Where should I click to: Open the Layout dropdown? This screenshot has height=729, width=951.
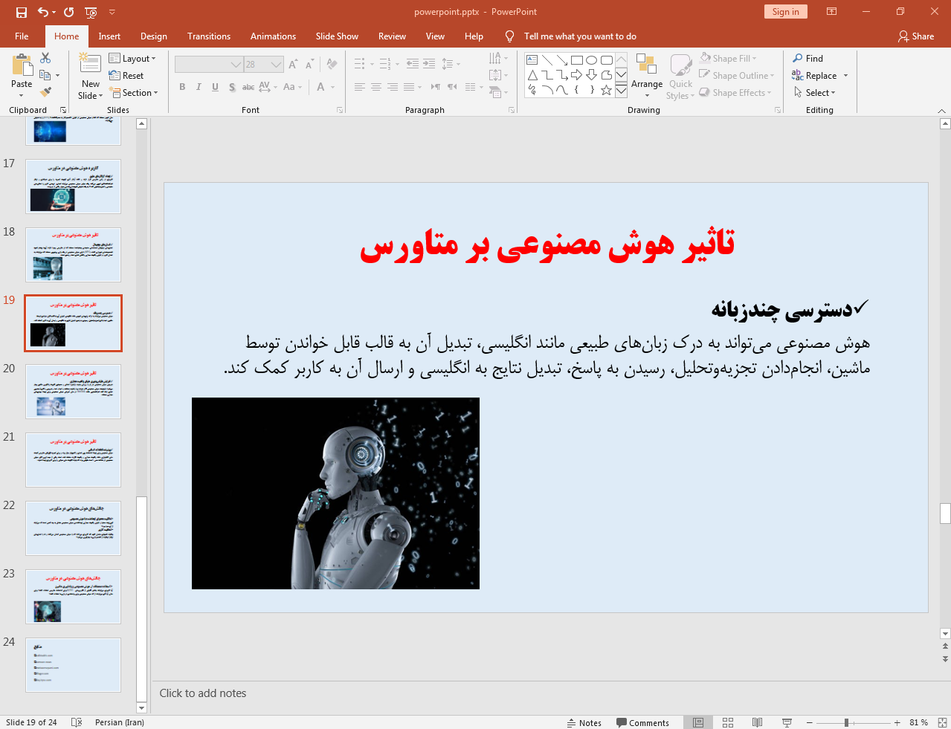coord(132,58)
